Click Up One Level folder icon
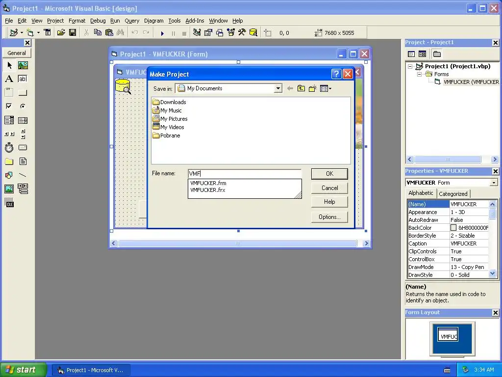Image resolution: width=502 pixels, height=377 pixels. (x=301, y=88)
